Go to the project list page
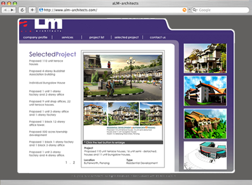 tap(97, 38)
